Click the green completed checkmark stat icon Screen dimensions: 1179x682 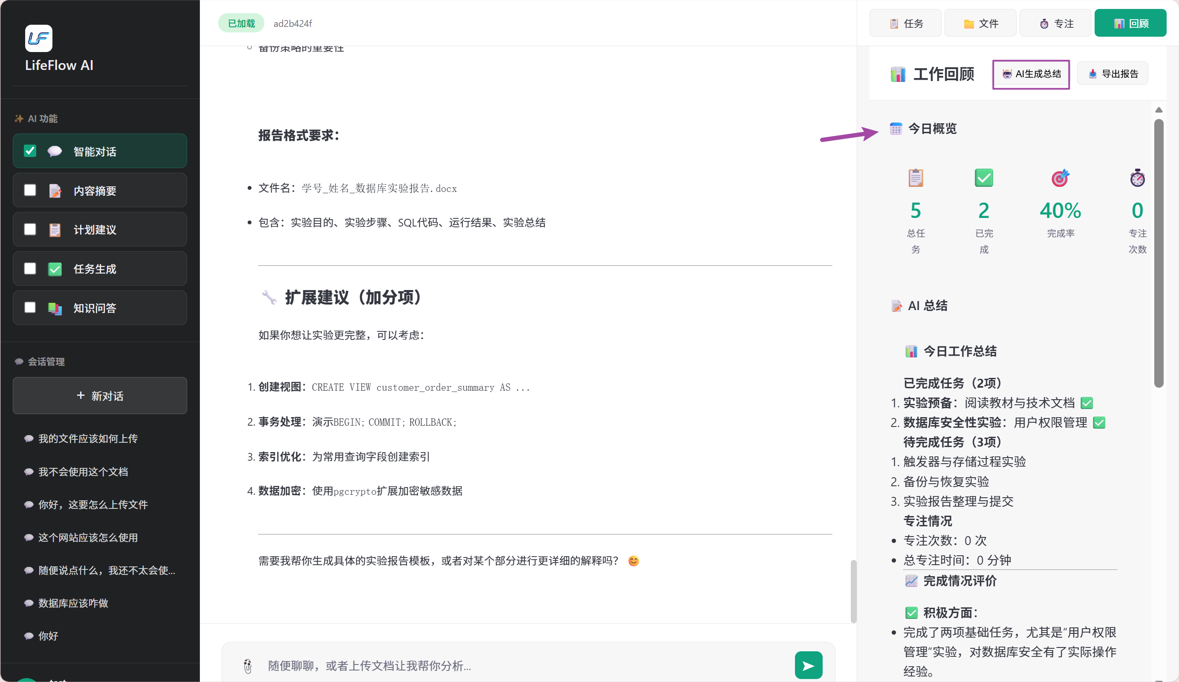click(x=983, y=178)
